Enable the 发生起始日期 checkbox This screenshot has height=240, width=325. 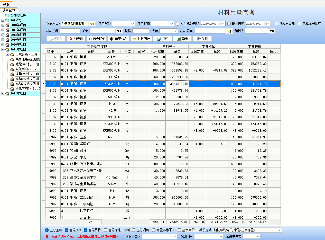(178, 24)
